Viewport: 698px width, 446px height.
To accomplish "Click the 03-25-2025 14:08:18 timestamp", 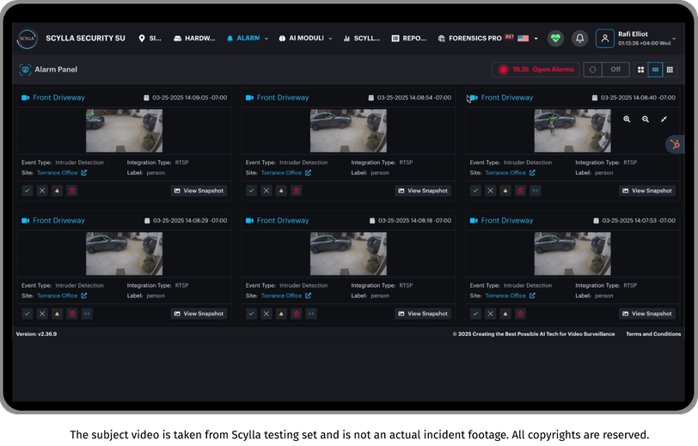I will [414, 220].
